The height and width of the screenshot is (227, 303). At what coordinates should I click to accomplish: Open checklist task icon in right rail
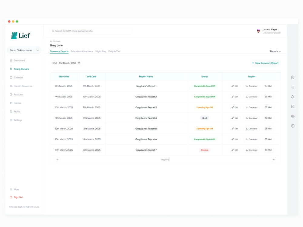pos(293,107)
